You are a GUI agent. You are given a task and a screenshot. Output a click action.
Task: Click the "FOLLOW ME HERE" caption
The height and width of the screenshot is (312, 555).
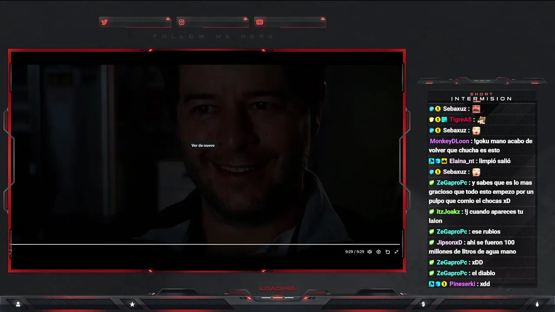(x=214, y=36)
